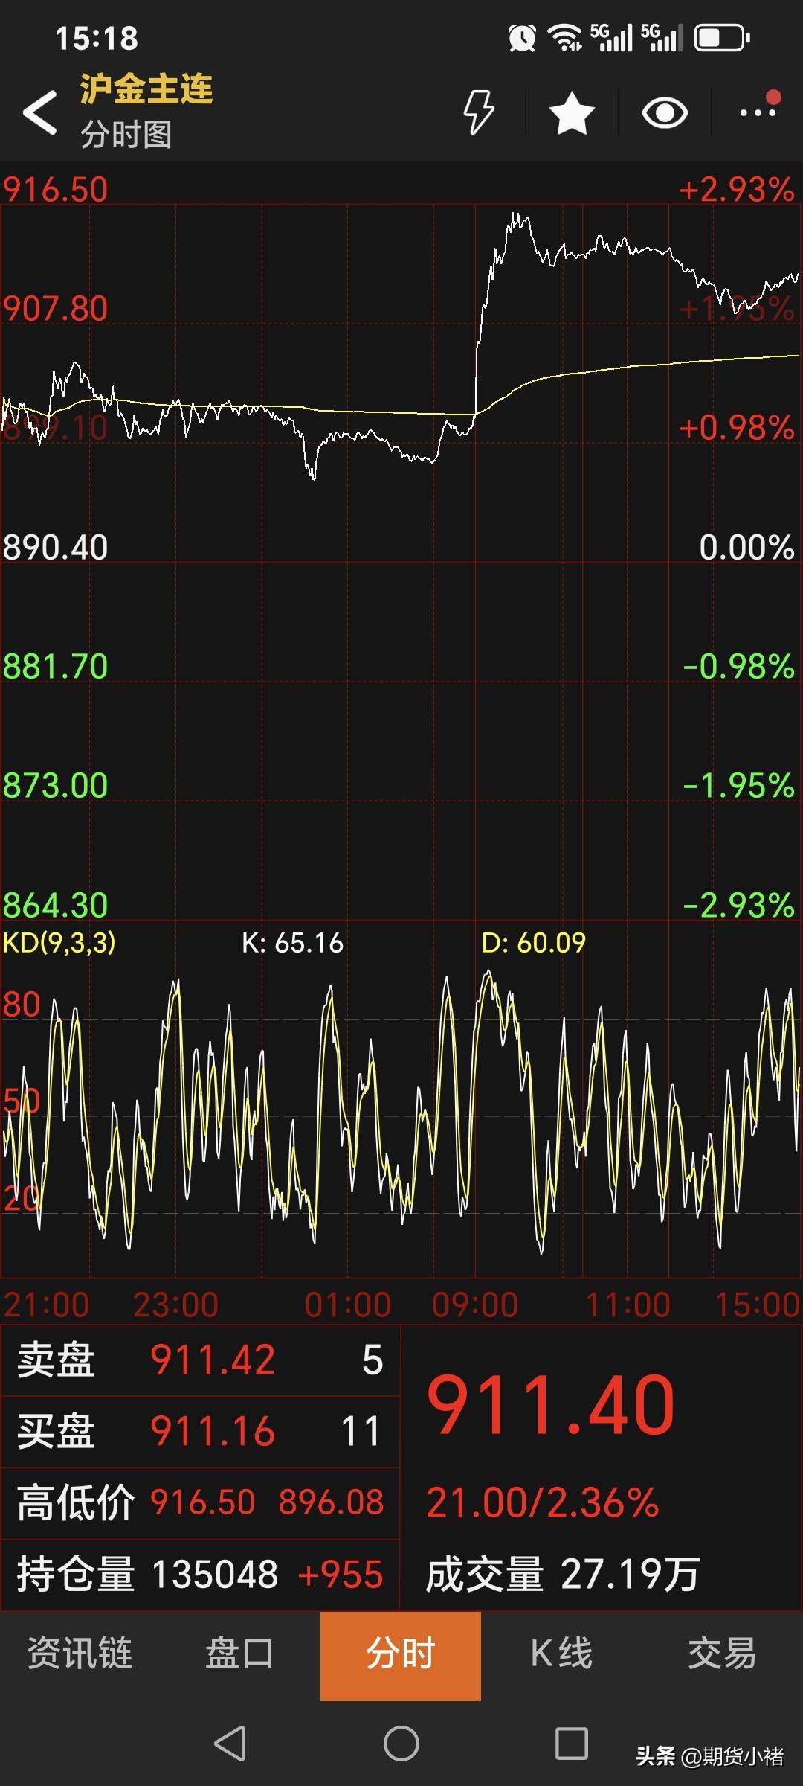Open the 交易 tab
This screenshot has width=803, height=1786.
tap(722, 1654)
